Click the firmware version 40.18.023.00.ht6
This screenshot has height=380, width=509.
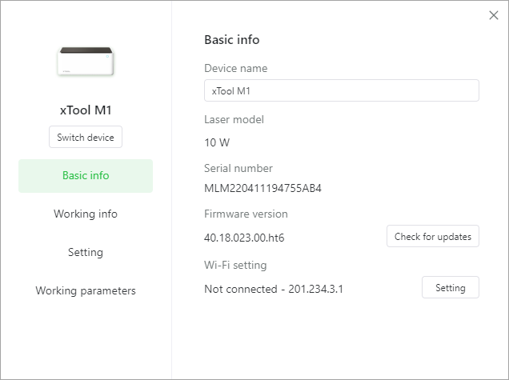pyautogui.click(x=244, y=238)
